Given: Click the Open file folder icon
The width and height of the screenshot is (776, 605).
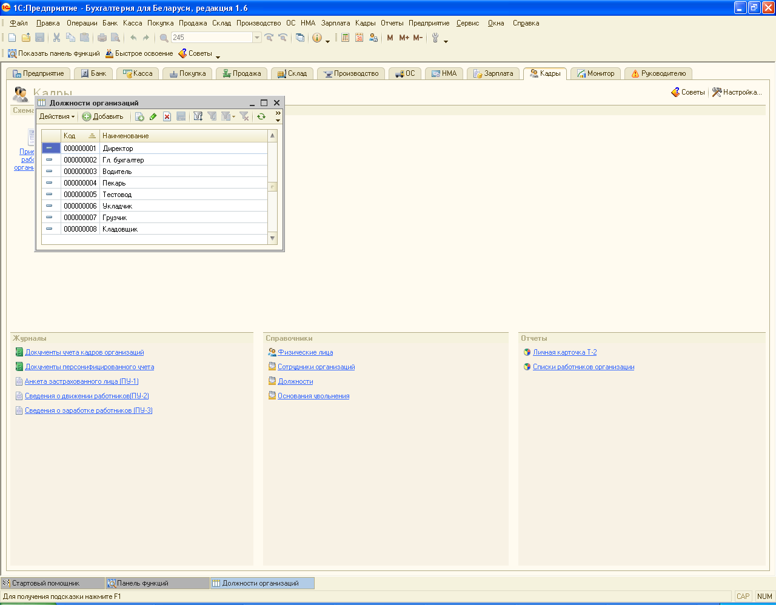Looking at the screenshot, I should (x=26, y=38).
